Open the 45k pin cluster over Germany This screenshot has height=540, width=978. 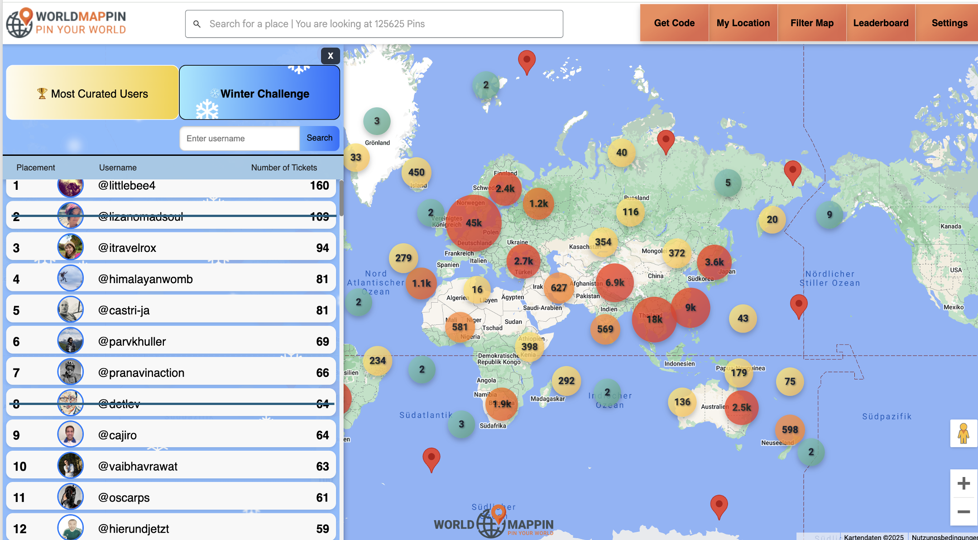click(474, 223)
